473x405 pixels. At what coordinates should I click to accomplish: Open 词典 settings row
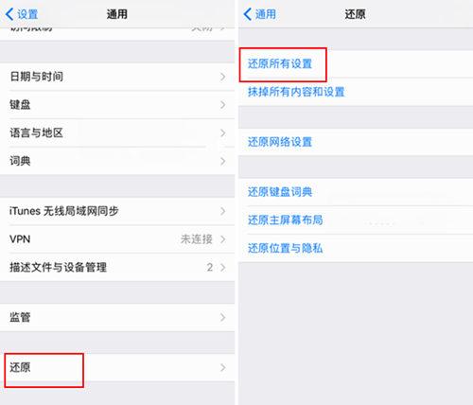[117, 161]
